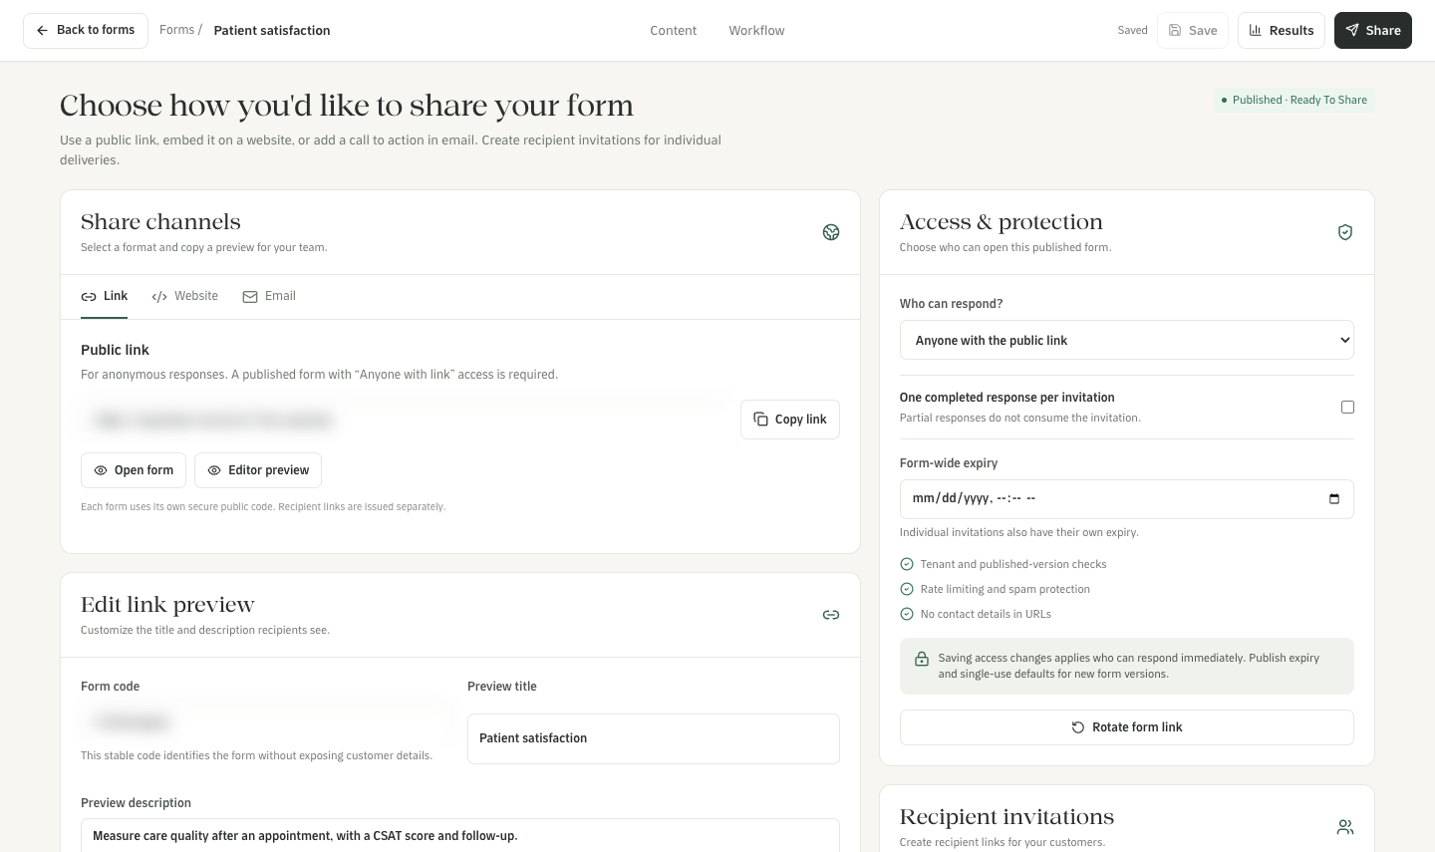Click the shield icon in Access & protection
Screen dimensions: 1435x852
[x=1345, y=232]
